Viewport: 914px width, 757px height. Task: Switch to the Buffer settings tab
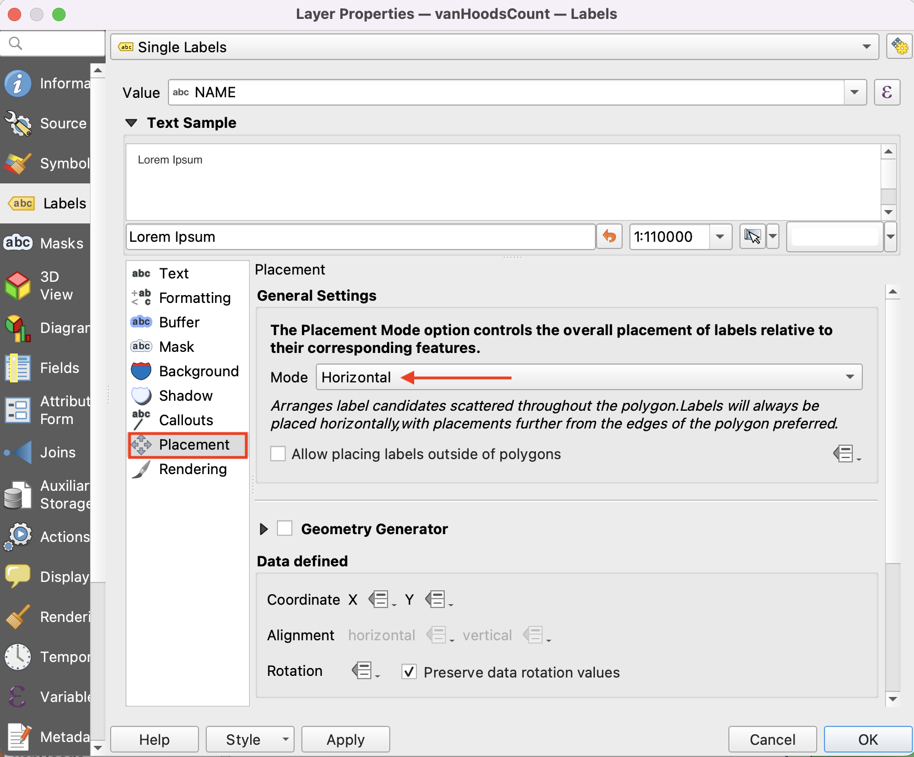click(x=179, y=322)
